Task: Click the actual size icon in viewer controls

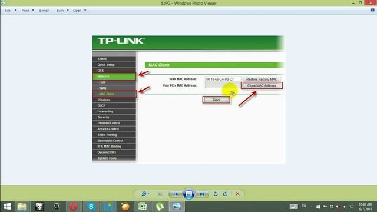Action: (160, 194)
